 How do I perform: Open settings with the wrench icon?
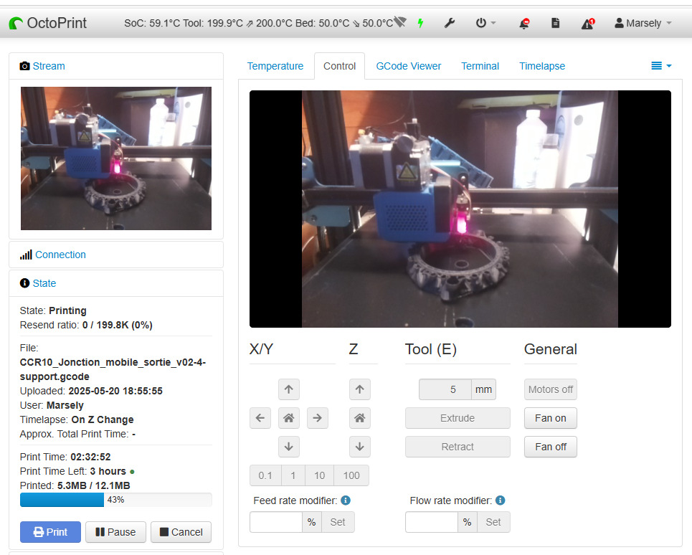pyautogui.click(x=450, y=23)
